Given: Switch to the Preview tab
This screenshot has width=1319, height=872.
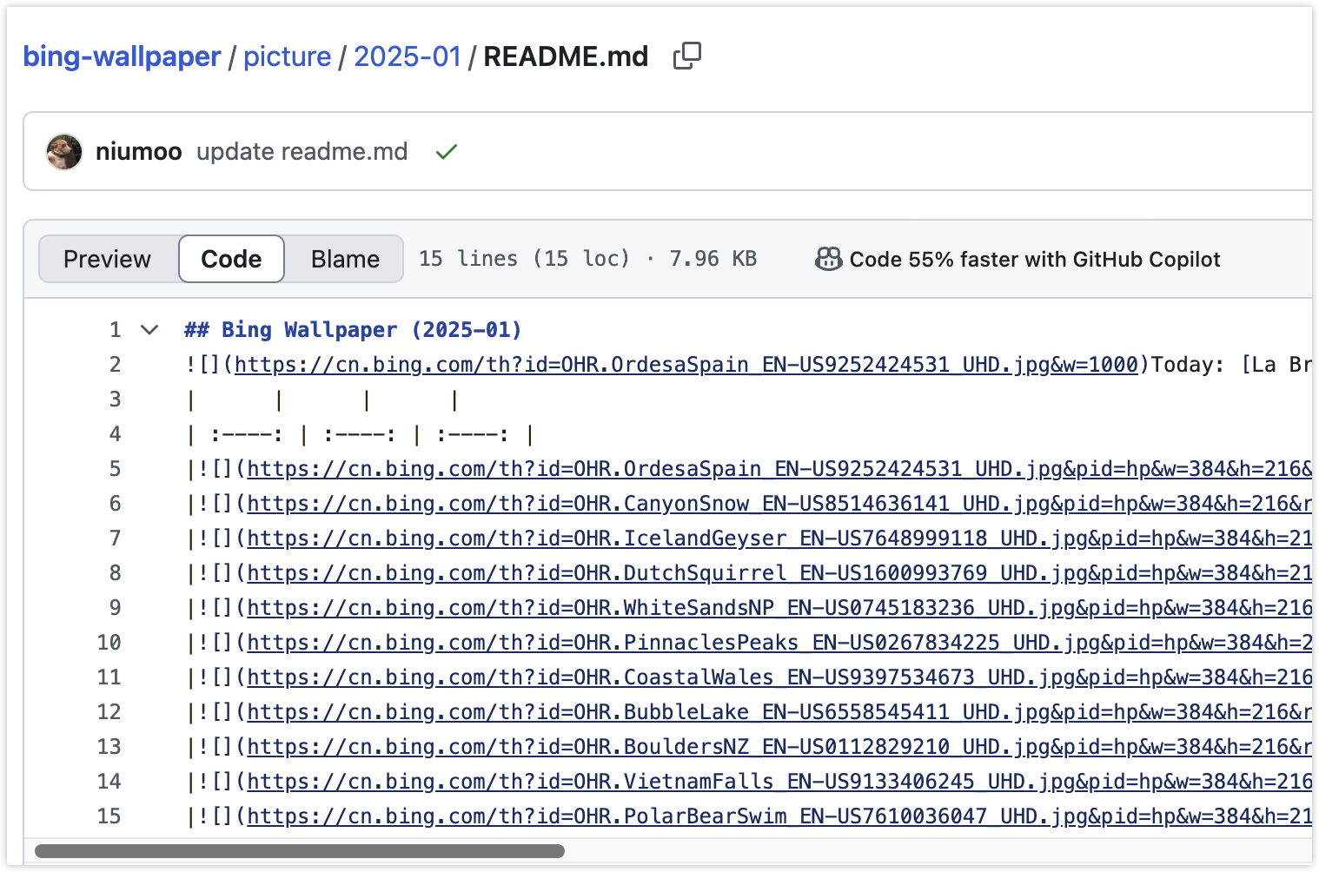Looking at the screenshot, I should (108, 259).
